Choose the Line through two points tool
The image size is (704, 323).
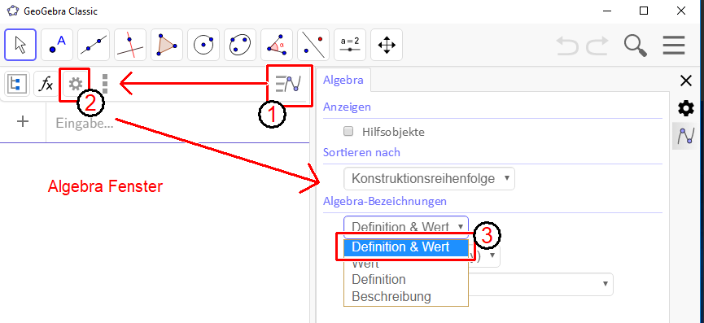pyautogui.click(x=94, y=45)
